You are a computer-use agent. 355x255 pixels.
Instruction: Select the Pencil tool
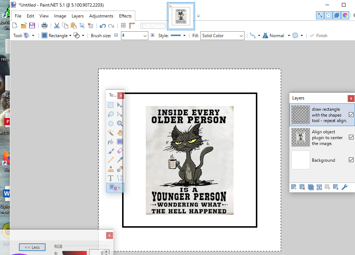click(111, 160)
